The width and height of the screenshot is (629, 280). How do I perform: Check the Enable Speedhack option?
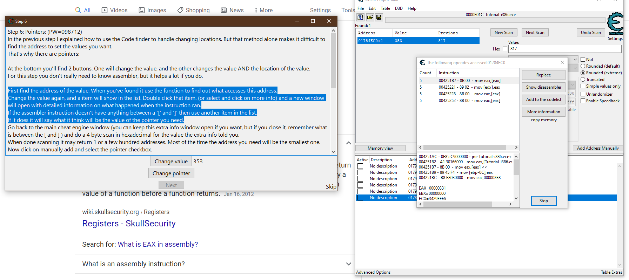coord(583,101)
